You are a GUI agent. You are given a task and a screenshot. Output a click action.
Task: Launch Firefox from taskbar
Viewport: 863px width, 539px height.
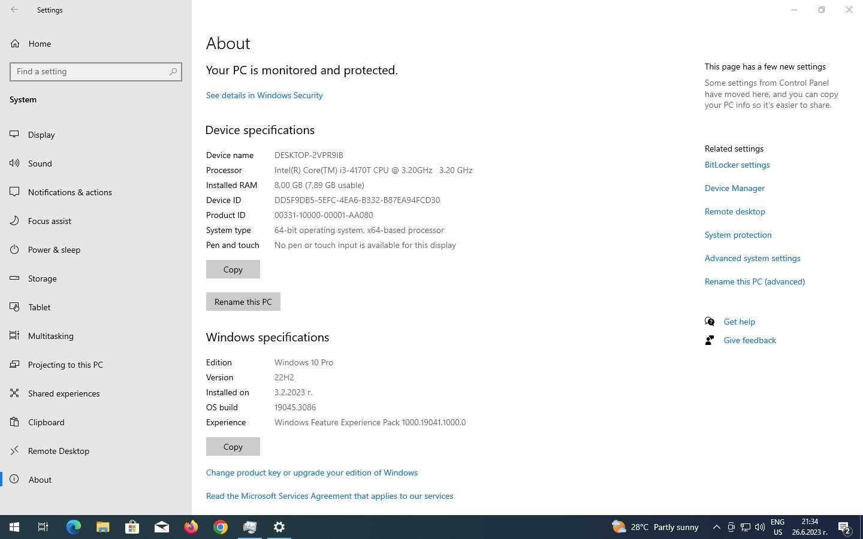pyautogui.click(x=191, y=527)
